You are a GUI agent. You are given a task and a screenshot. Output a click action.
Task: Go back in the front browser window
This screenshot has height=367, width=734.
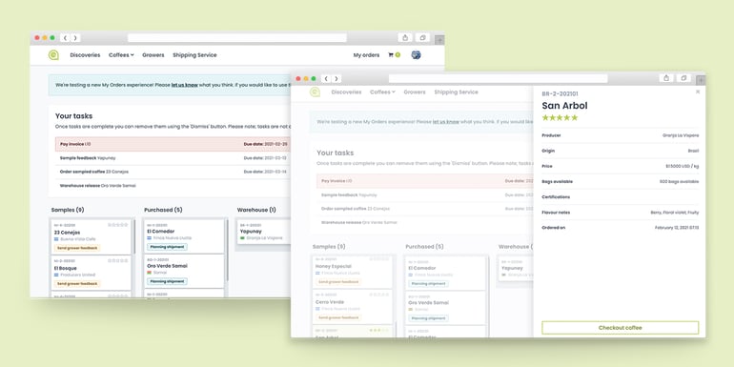click(x=326, y=78)
